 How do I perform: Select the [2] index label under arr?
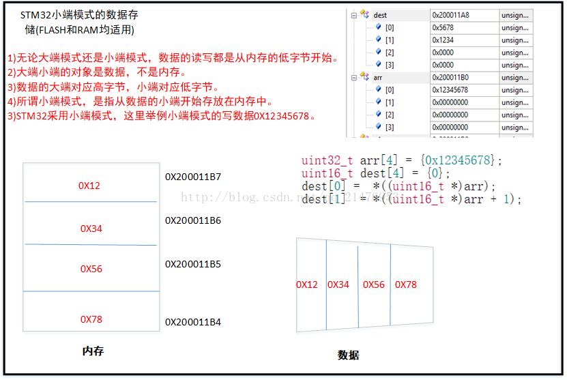click(390, 115)
